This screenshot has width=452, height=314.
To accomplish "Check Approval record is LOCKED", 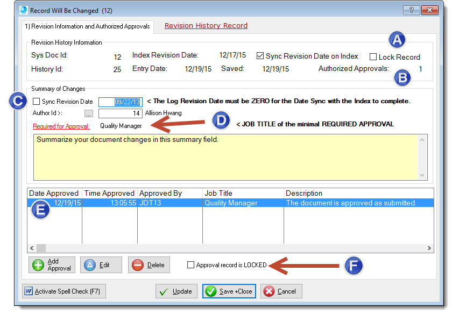I will tap(190, 265).
